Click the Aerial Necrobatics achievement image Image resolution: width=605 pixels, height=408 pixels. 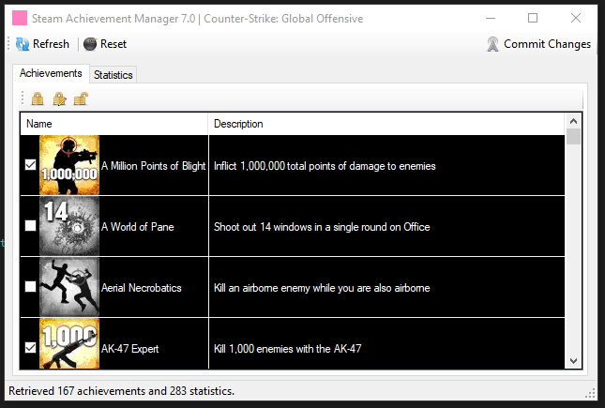click(69, 287)
